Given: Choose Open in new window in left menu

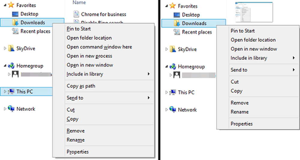Looking at the screenshot, I should tap(103, 65).
